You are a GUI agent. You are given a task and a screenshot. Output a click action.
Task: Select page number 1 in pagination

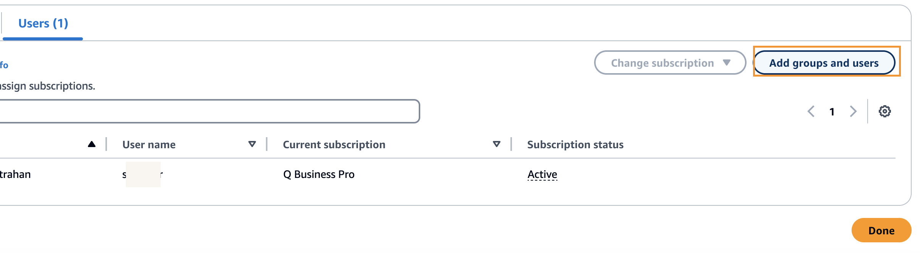click(x=832, y=112)
